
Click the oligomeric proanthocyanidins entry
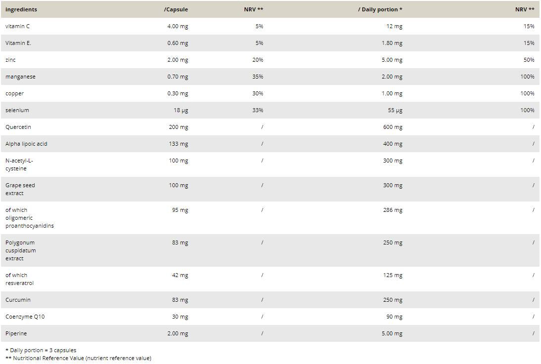[29, 218]
